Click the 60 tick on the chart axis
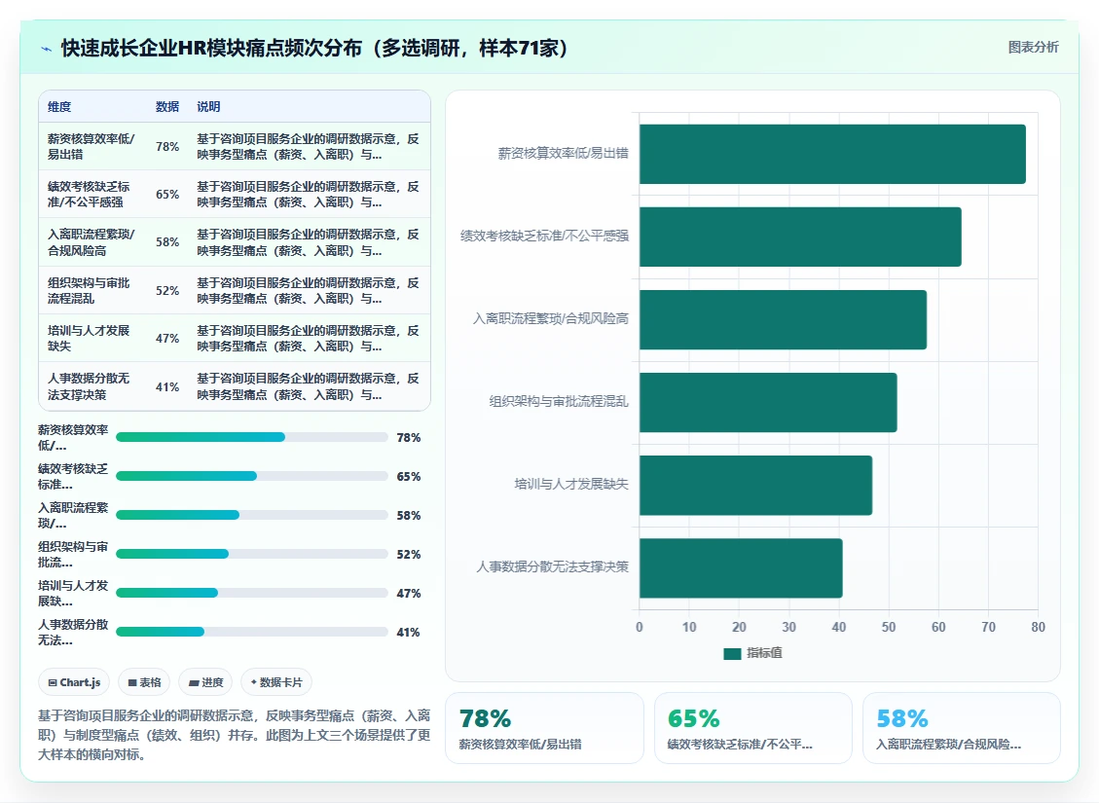1099x803 pixels. pos(938,627)
